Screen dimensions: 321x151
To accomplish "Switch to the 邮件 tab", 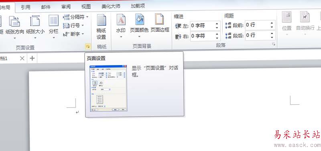I will [x=46, y=7].
